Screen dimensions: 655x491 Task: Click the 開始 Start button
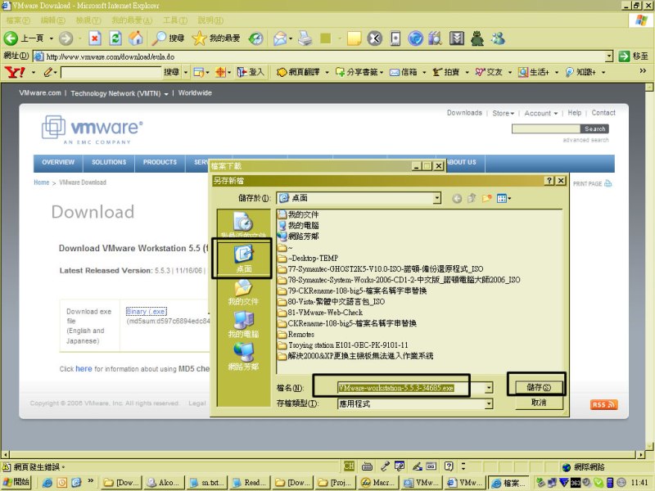coord(16,482)
